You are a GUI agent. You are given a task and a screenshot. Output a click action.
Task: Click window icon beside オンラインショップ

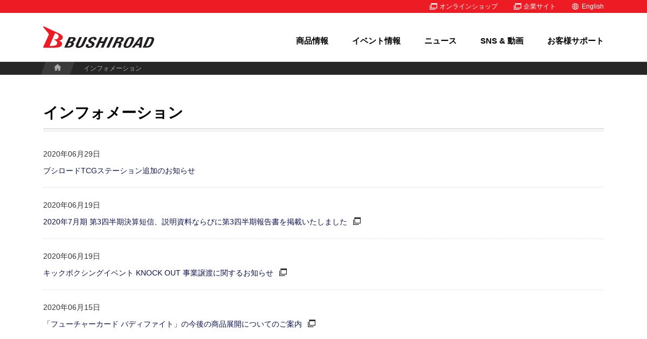pos(433,6)
